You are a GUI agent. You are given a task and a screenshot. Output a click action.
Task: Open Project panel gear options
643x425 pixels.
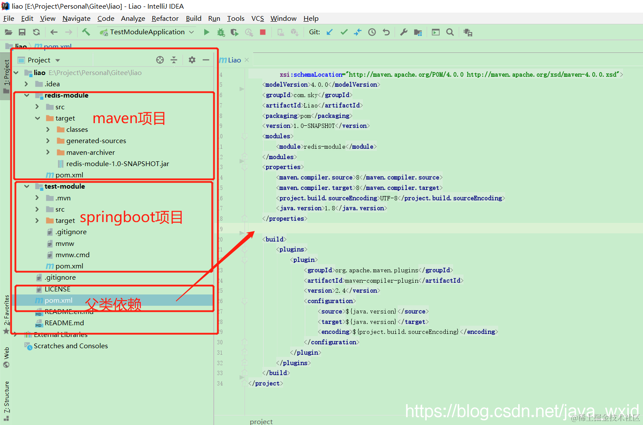click(x=192, y=60)
